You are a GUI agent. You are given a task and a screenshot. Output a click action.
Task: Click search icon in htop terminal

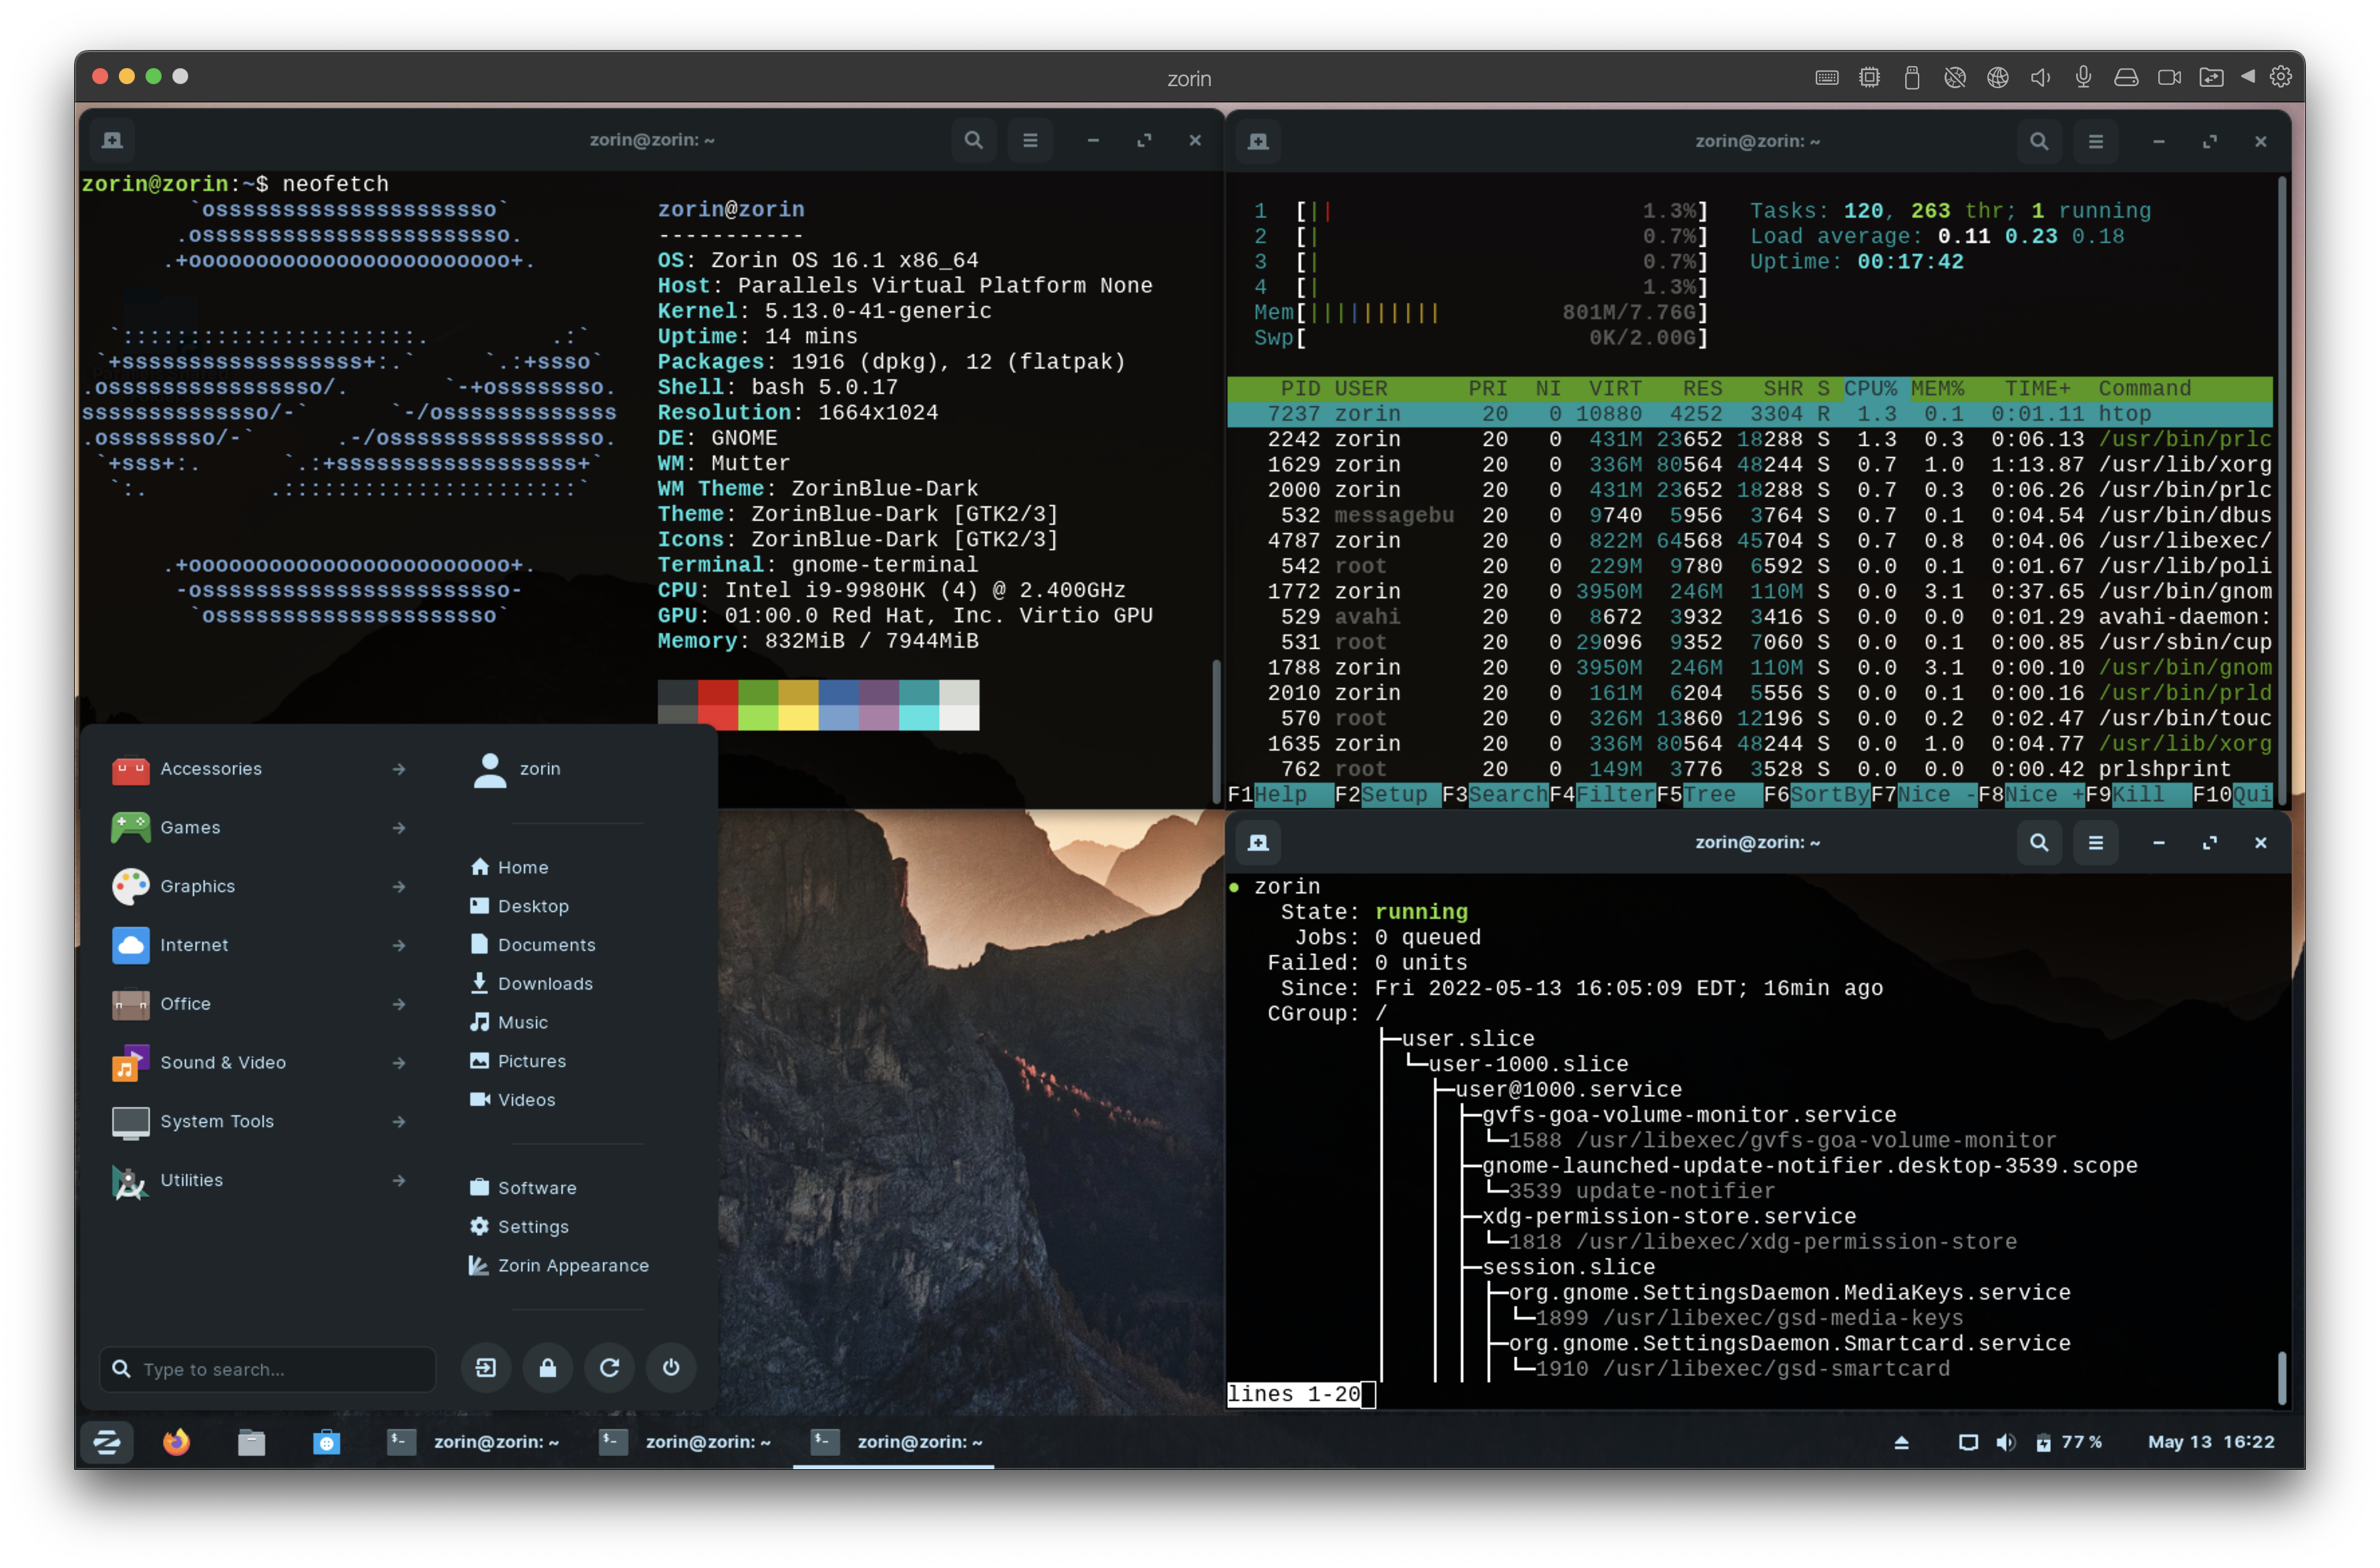(2038, 141)
